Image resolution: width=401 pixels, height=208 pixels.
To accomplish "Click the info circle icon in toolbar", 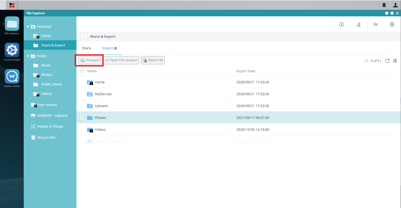I will pyautogui.click(x=342, y=24).
